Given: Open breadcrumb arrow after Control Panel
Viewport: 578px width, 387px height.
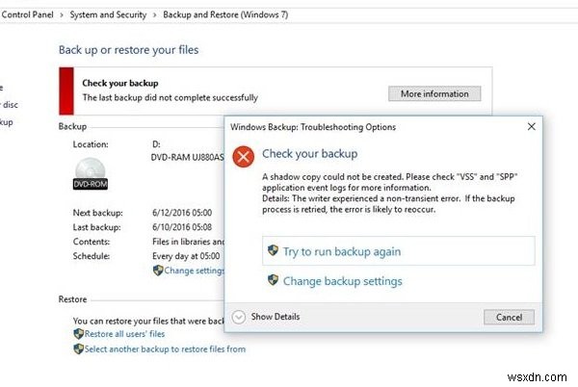Looking at the screenshot, I should point(59,15).
